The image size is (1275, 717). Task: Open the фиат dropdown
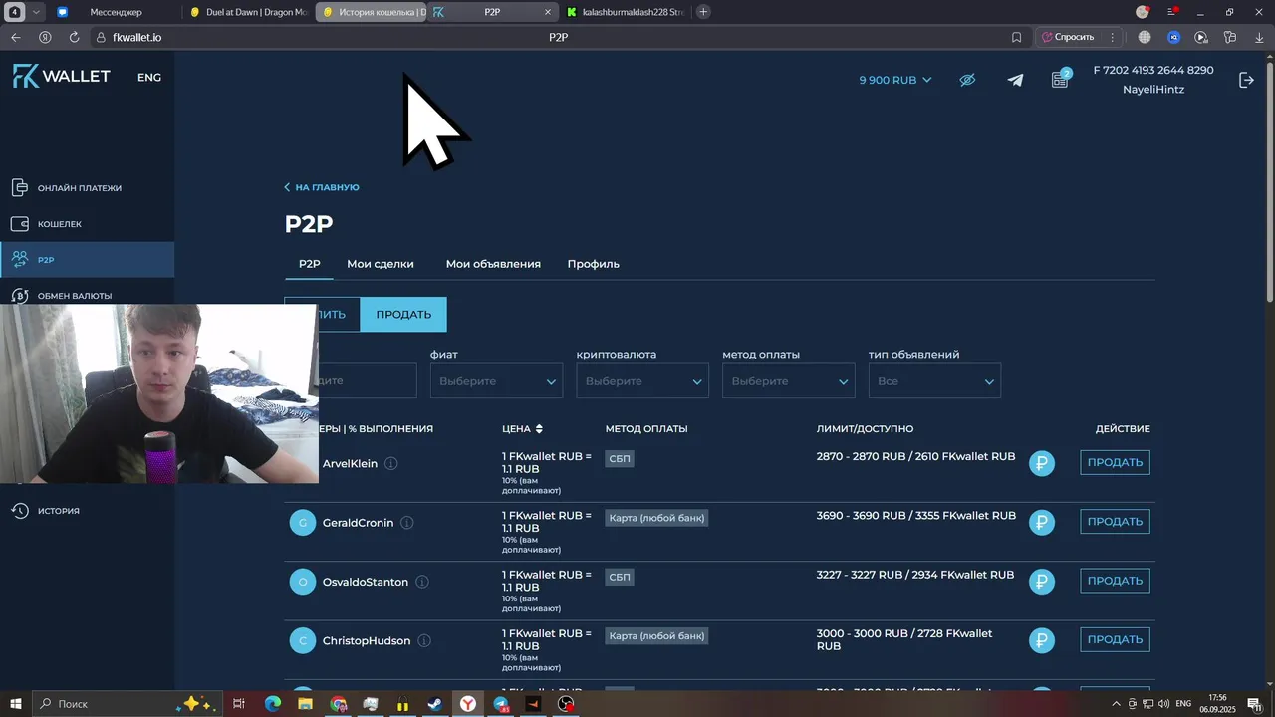point(496,381)
